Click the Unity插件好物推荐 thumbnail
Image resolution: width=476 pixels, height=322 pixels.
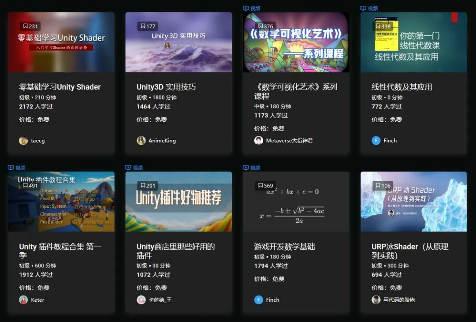point(178,202)
